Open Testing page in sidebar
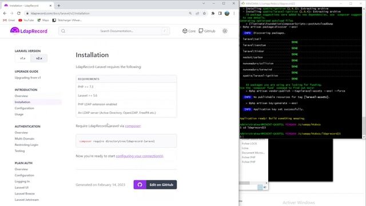The width and height of the screenshot is (366, 206). pyautogui.click(x=19, y=151)
